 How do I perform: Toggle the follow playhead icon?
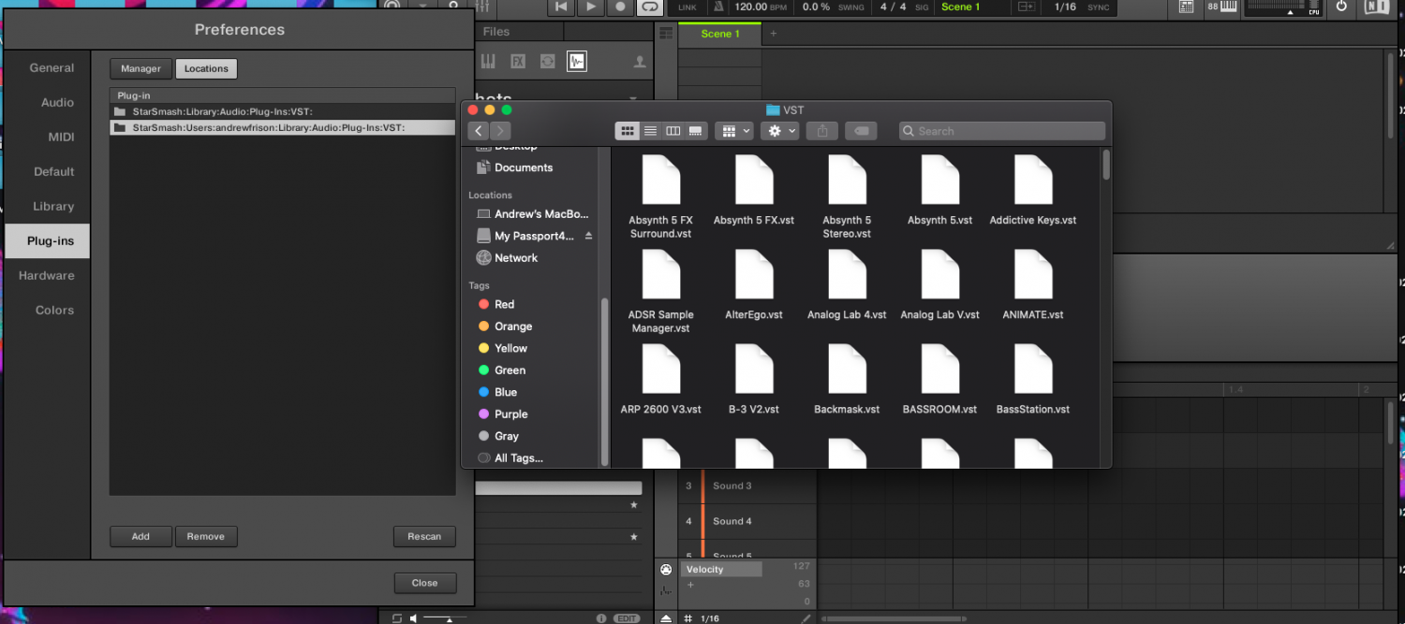click(x=1027, y=7)
